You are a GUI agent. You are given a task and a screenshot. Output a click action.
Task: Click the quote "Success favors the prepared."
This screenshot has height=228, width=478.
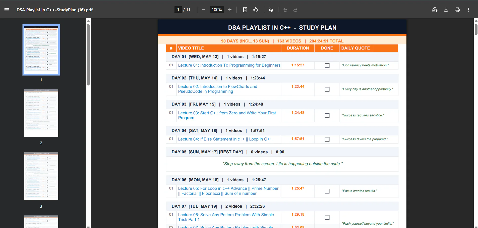pyautogui.click(x=365, y=139)
